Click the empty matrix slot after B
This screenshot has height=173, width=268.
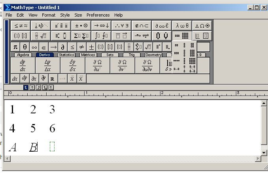(52, 147)
